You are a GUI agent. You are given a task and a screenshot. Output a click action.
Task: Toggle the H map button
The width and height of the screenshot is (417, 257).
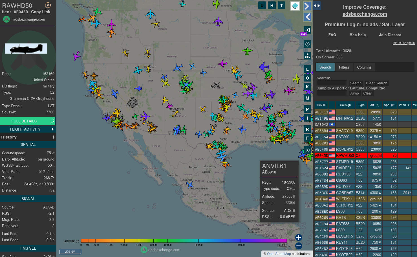point(272,5)
